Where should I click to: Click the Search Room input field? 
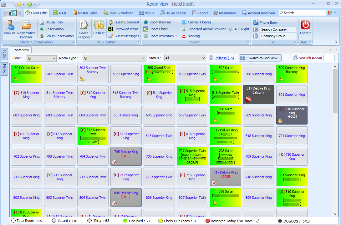329,58
